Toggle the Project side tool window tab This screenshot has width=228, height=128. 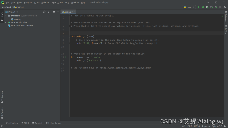[x=2, y=16]
